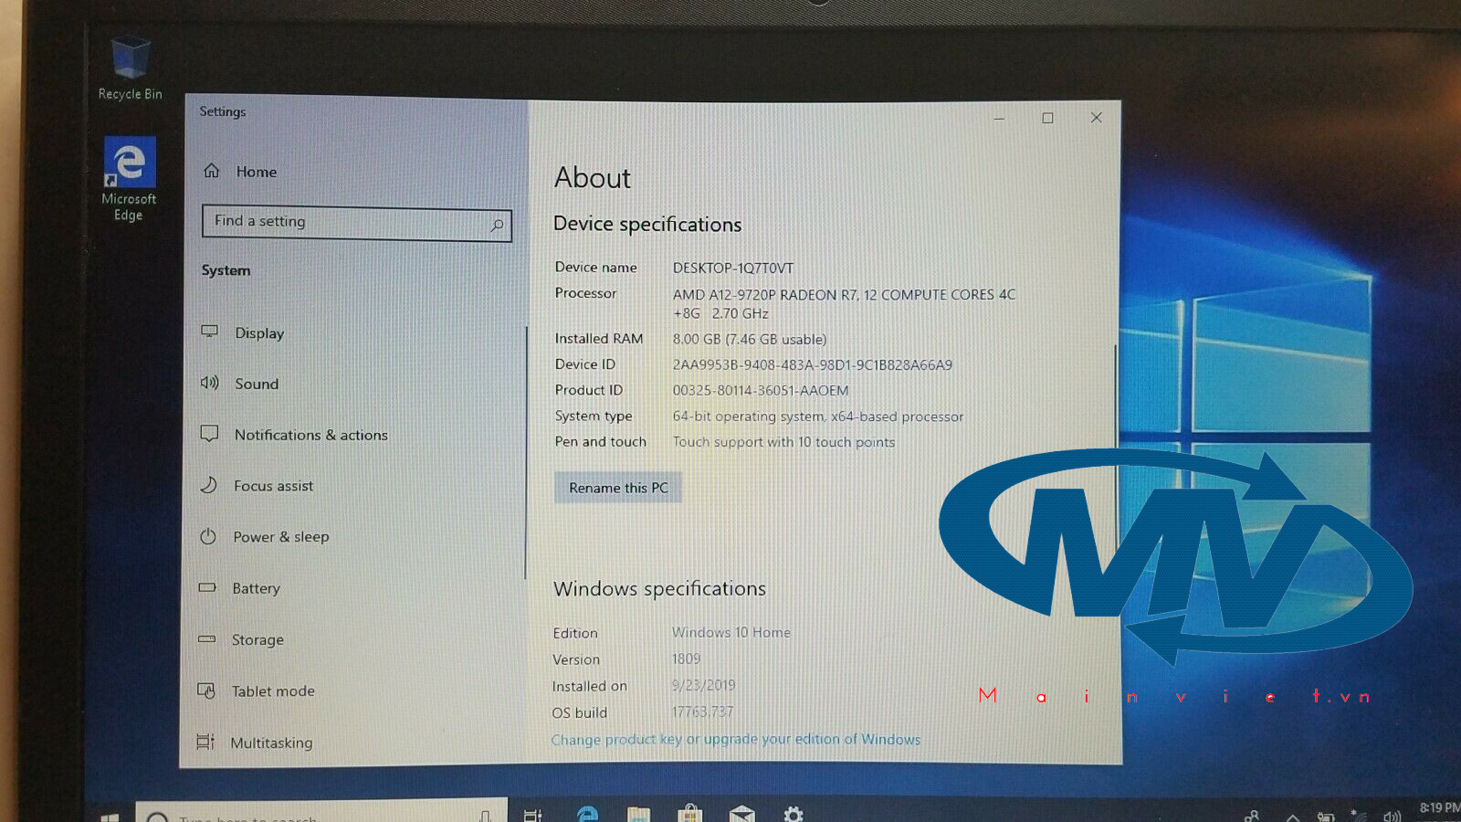Viewport: 1461px width, 822px height.
Task: Open the People icon in system tray
Action: coord(1252,816)
